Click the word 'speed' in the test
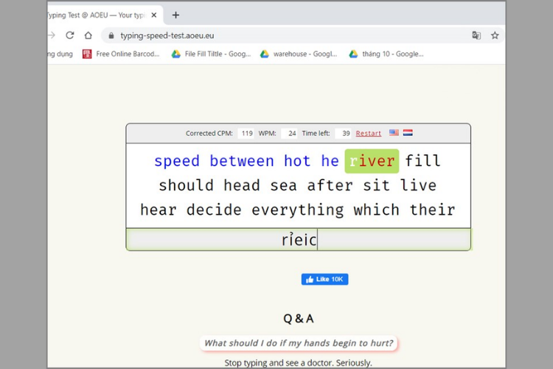The height and width of the screenshot is (369, 553). point(177,162)
